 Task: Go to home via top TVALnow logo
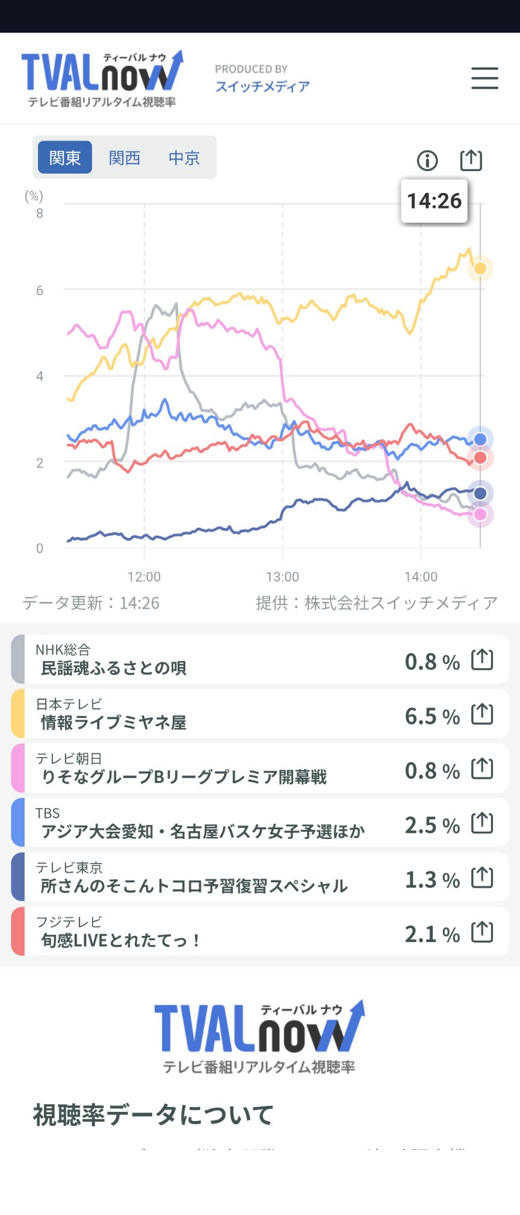tap(102, 79)
